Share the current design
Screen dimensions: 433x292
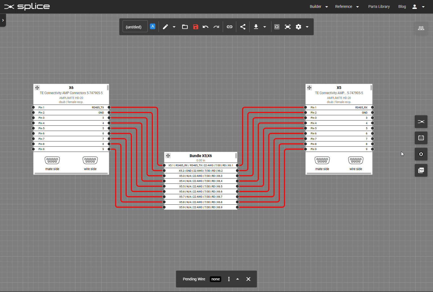point(243,27)
